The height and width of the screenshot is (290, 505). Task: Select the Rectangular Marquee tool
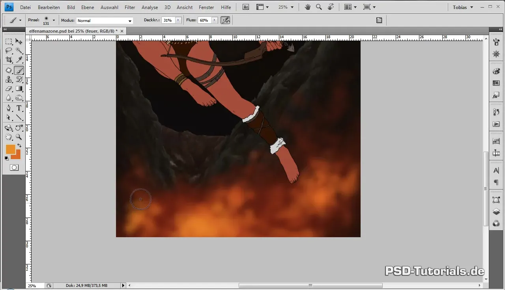pos(9,41)
